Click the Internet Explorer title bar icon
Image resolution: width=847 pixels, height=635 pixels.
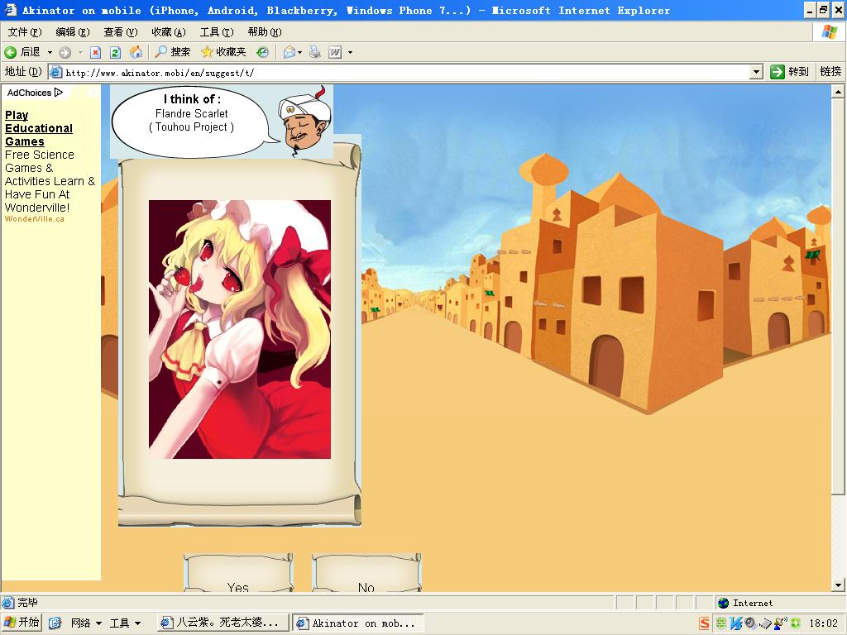10,10
